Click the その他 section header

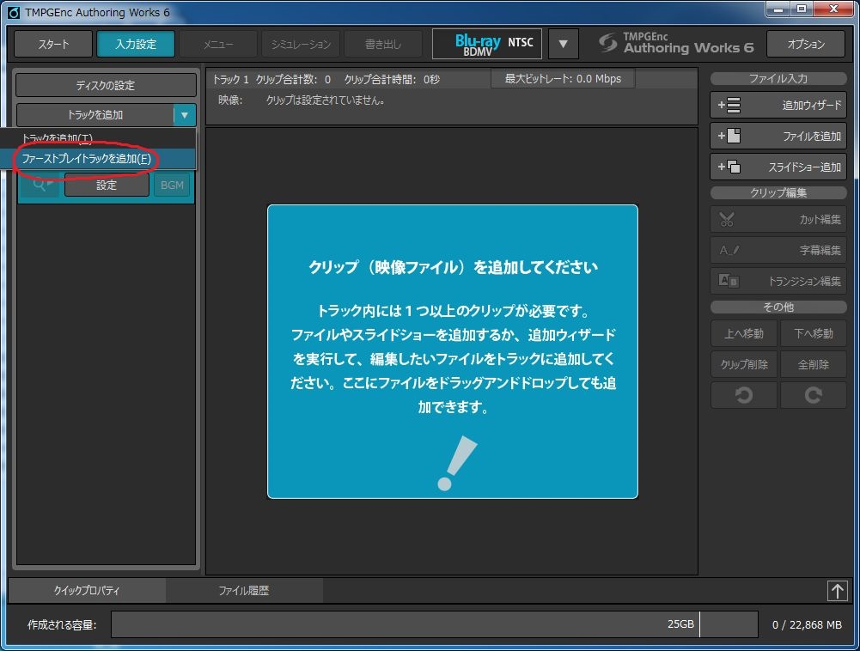pyautogui.click(x=778, y=307)
